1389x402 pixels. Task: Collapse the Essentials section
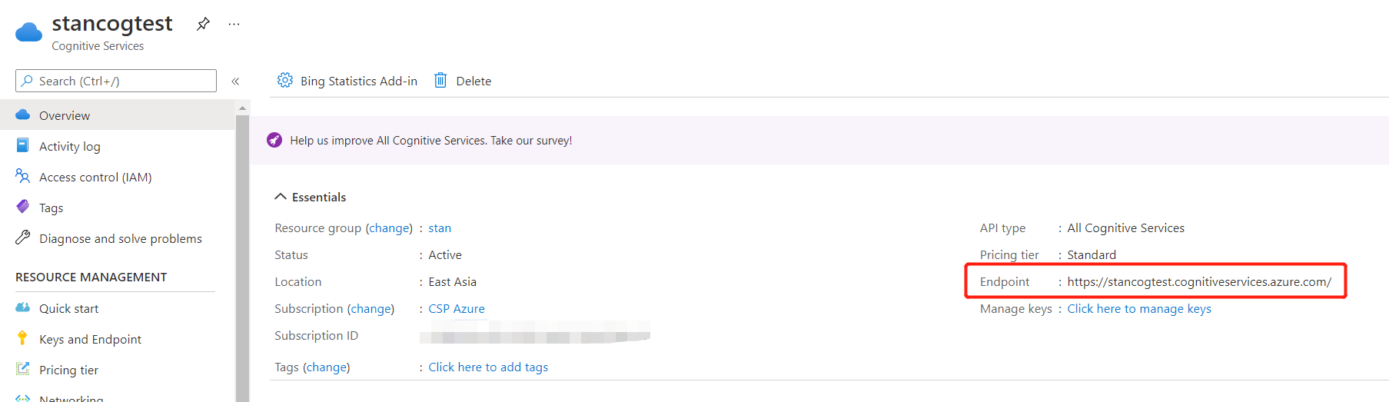click(281, 197)
